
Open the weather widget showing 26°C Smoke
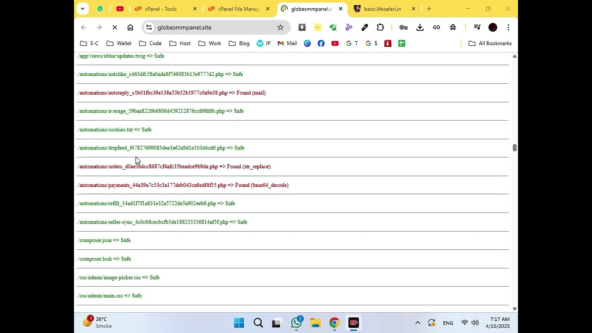[98, 322]
